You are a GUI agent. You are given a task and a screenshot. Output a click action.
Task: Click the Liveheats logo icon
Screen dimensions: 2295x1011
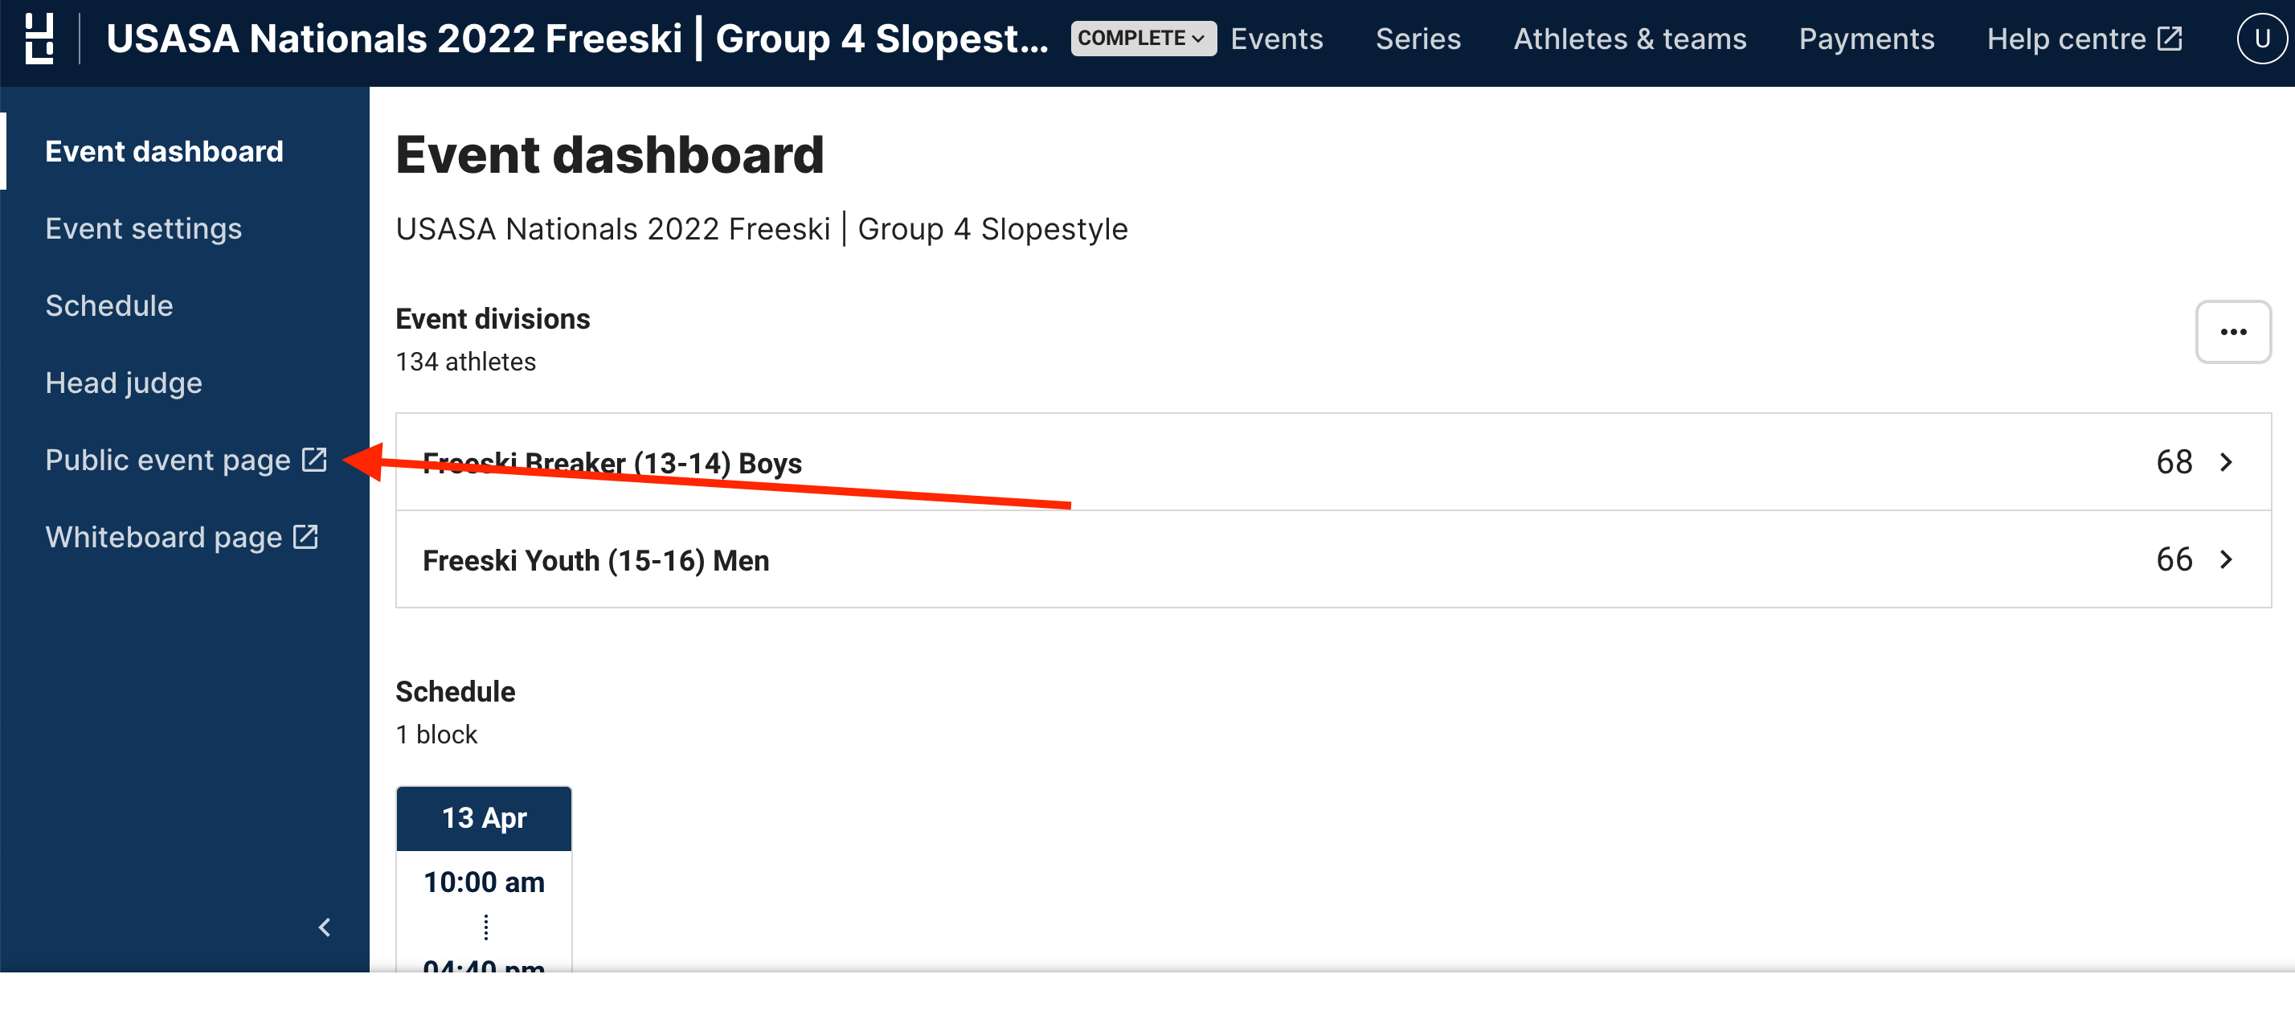click(x=39, y=39)
